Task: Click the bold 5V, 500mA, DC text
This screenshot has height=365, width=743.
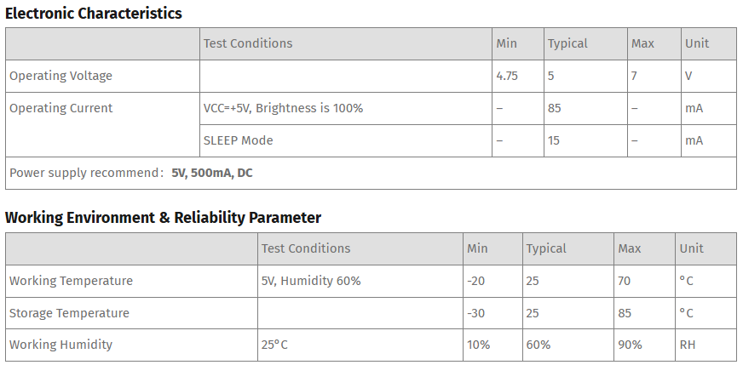Action: 212,173
